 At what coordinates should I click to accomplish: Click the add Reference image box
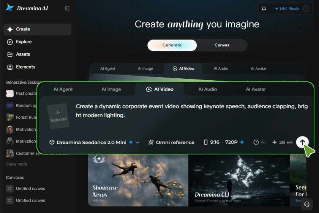[x=58, y=116]
